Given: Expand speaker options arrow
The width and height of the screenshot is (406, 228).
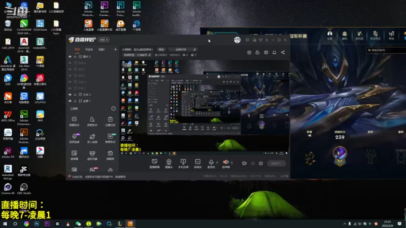Looking at the screenshot, I should pyautogui.click(x=232, y=163).
